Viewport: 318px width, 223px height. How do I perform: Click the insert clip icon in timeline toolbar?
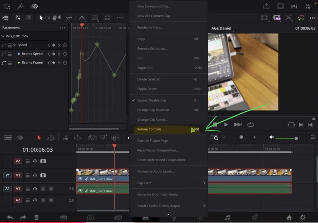coord(92,138)
